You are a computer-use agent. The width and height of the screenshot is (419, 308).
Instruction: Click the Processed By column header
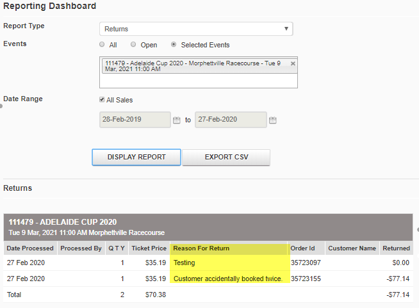coord(81,248)
